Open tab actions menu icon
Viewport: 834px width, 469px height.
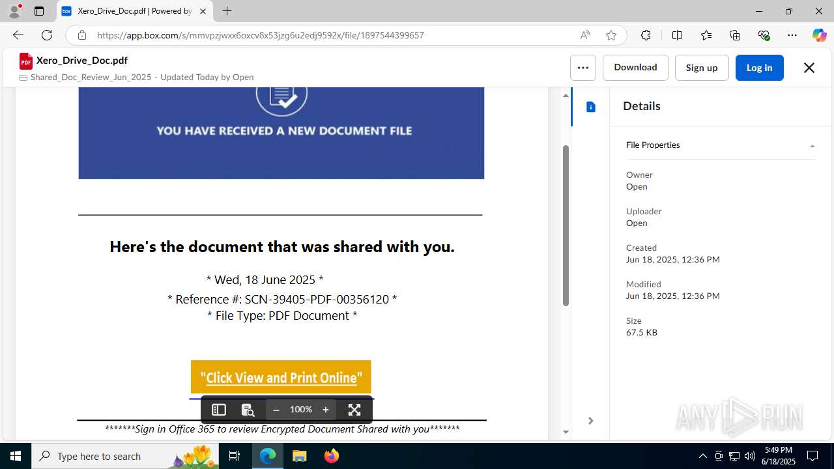[39, 11]
